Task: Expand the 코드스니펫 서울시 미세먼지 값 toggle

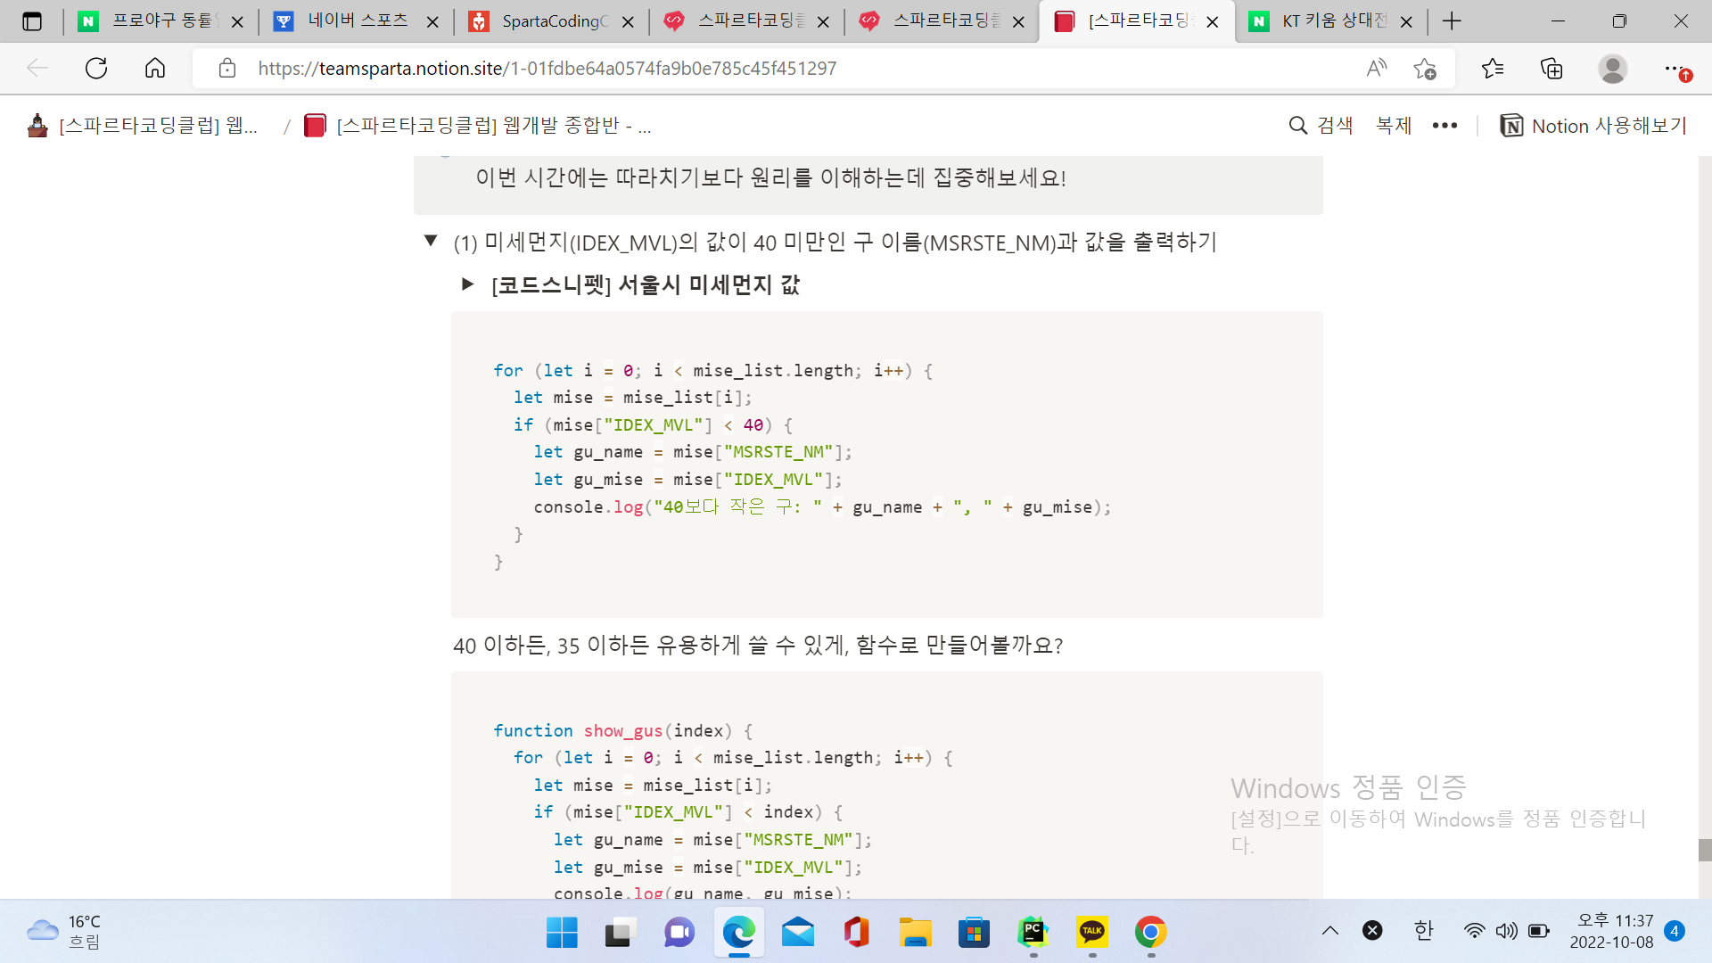Action: 467,284
